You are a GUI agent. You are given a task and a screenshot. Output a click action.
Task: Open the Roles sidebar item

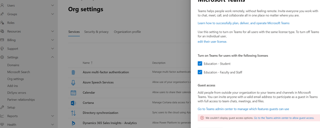click(11, 23)
